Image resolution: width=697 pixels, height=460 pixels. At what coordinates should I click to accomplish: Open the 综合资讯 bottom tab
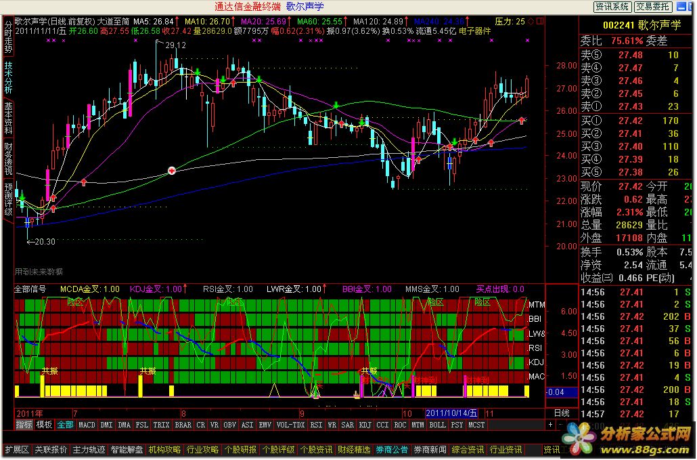coord(468,450)
